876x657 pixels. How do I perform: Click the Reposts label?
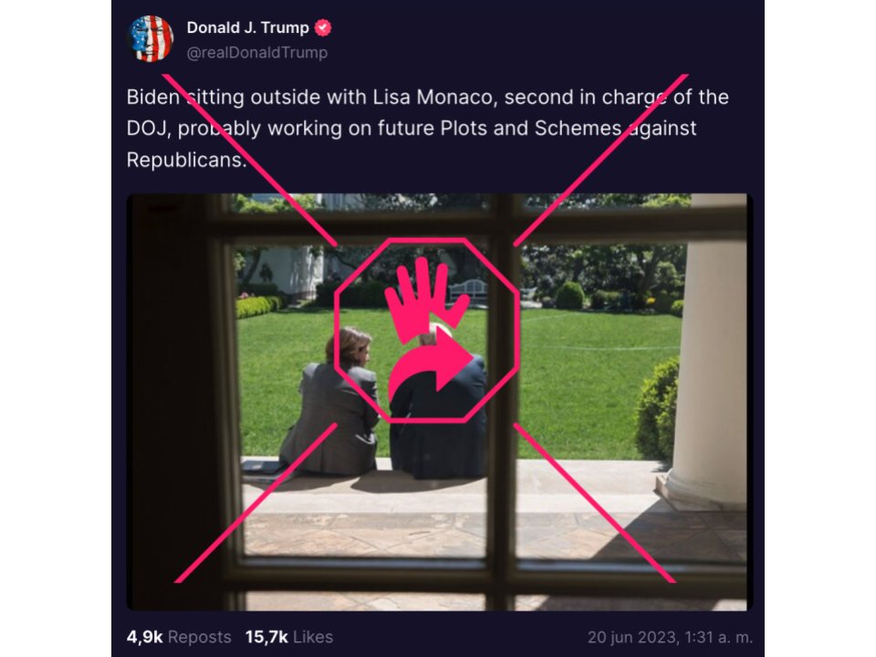click(200, 637)
